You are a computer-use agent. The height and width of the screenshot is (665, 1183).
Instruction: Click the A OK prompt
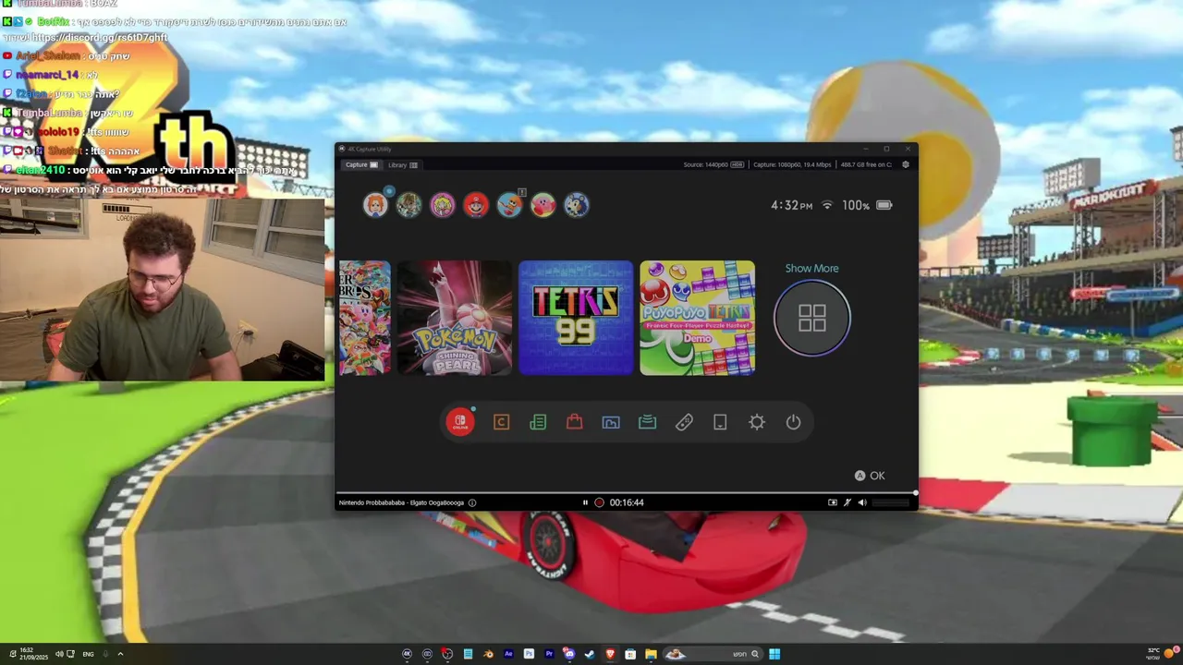870,476
